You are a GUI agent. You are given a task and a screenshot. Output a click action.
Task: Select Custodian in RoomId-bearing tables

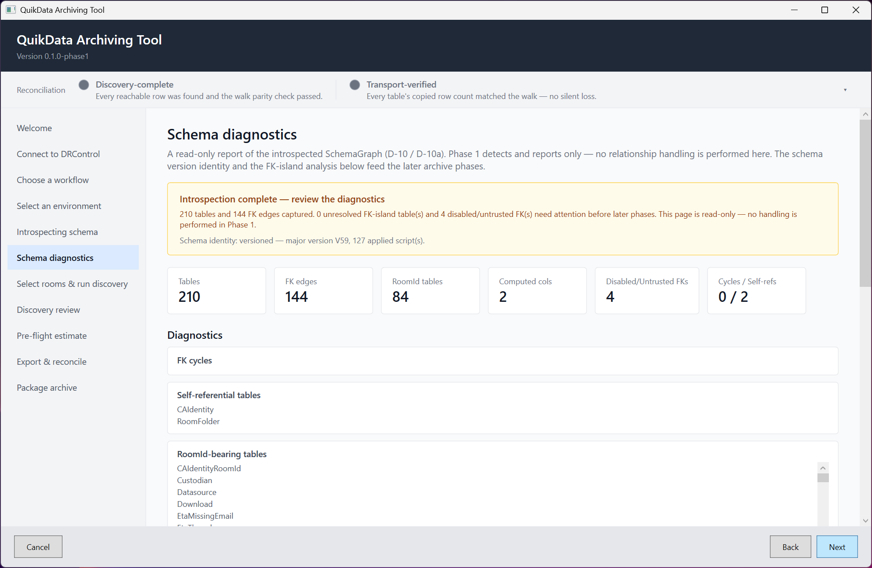click(x=194, y=480)
